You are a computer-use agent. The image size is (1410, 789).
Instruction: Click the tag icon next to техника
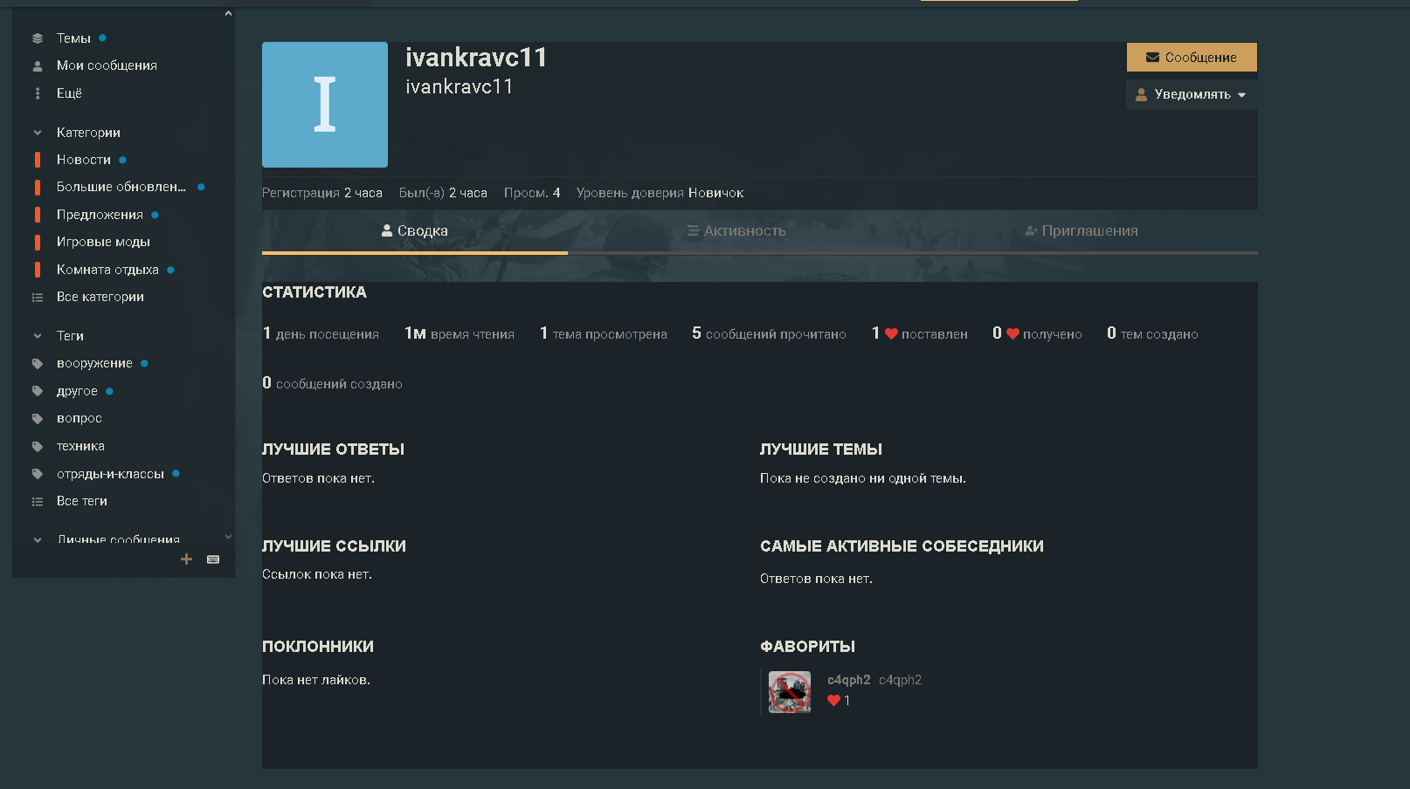38,446
